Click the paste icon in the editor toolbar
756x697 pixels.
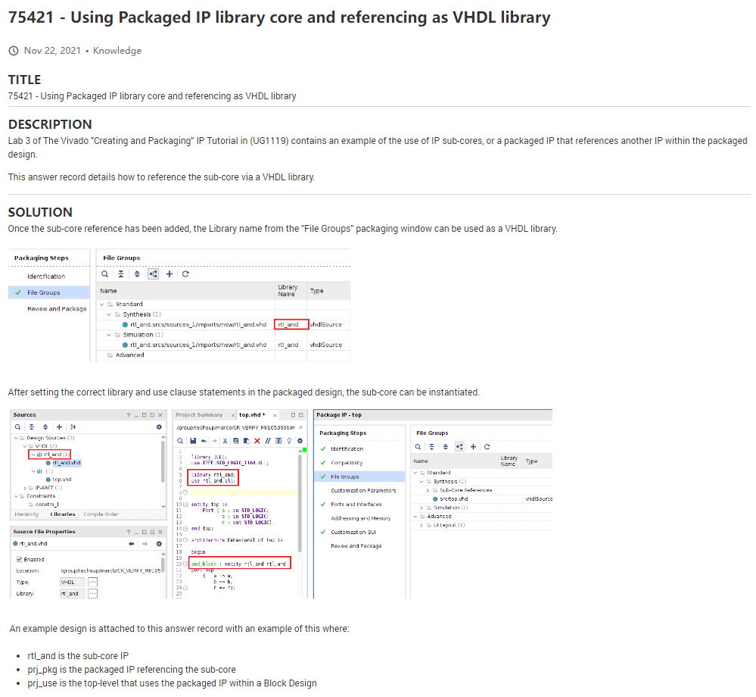pos(247,441)
